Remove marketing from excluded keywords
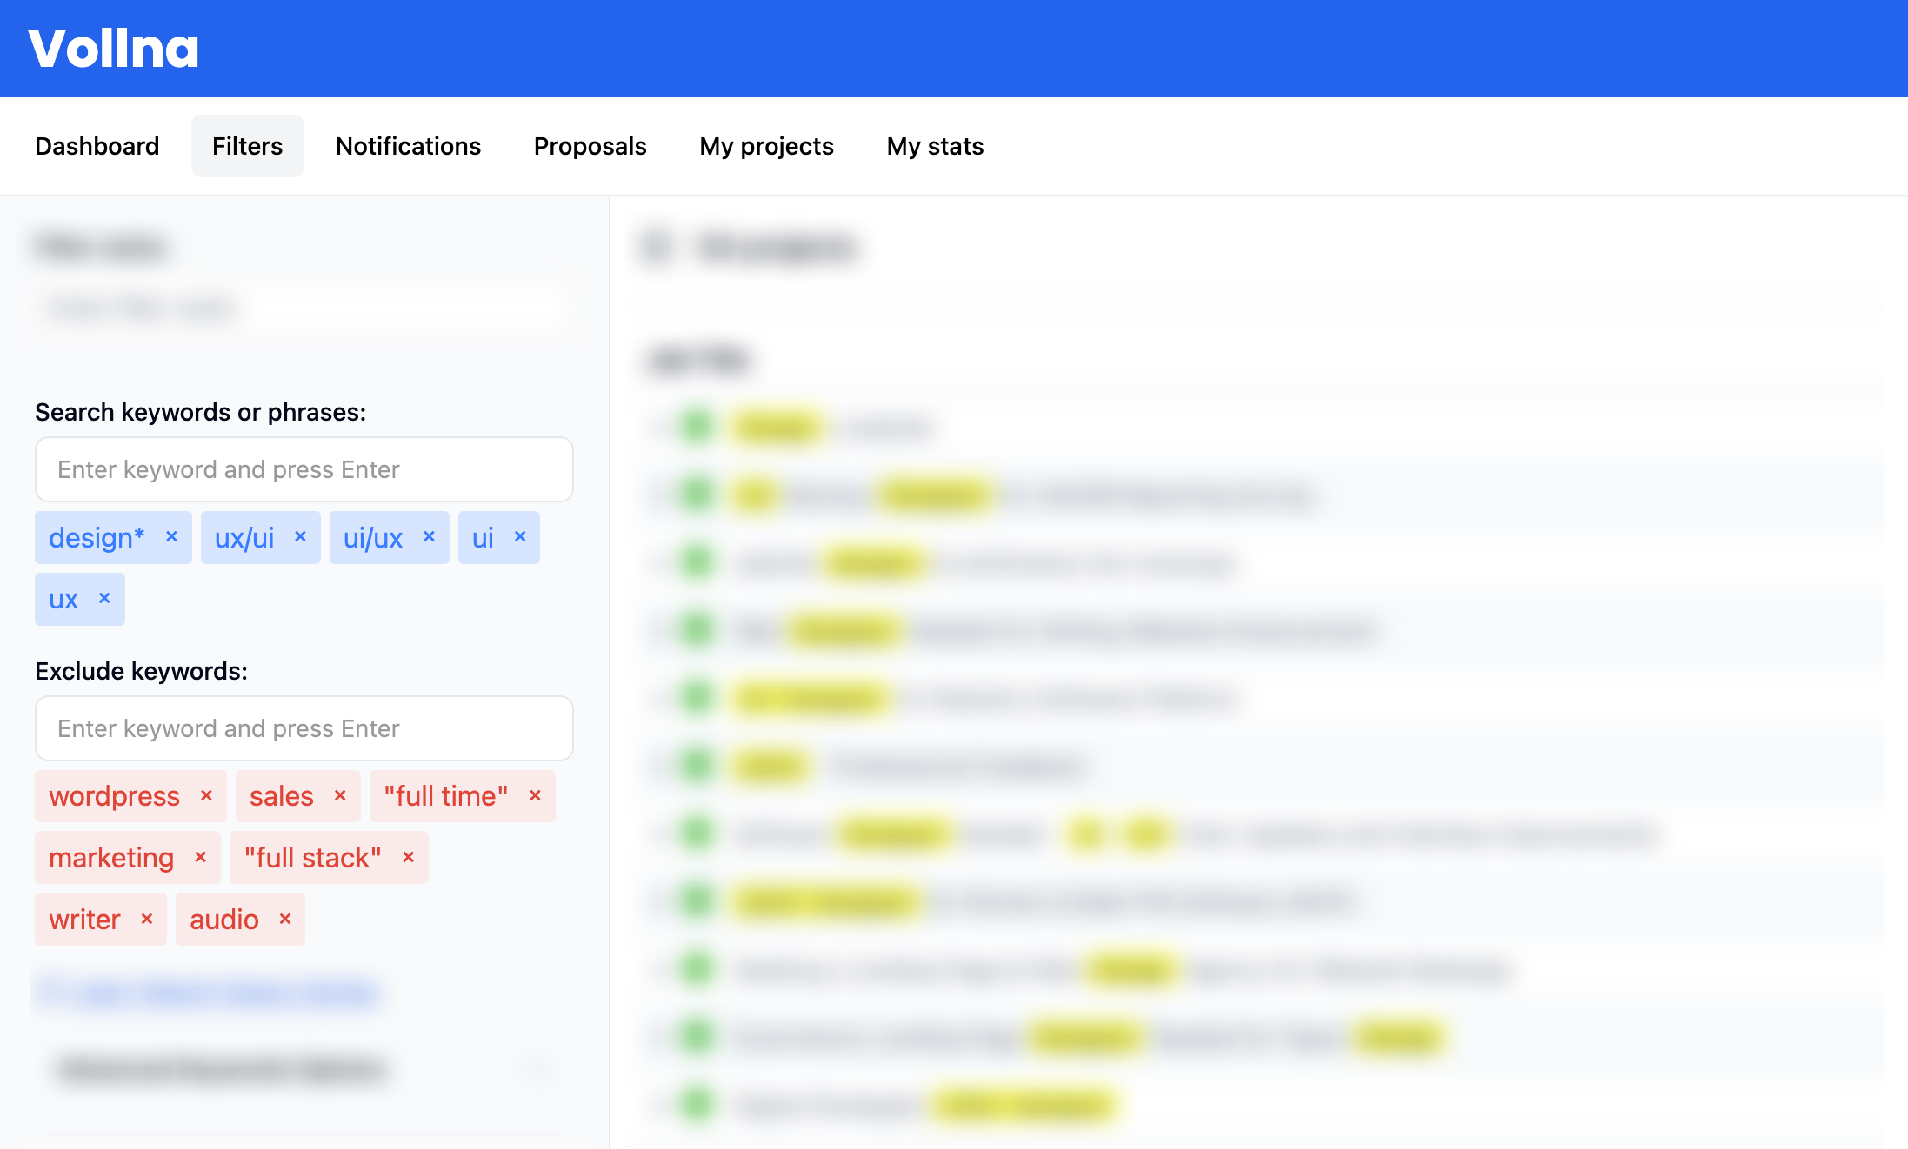Image resolution: width=1908 pixels, height=1149 pixels. pyautogui.click(x=200, y=857)
